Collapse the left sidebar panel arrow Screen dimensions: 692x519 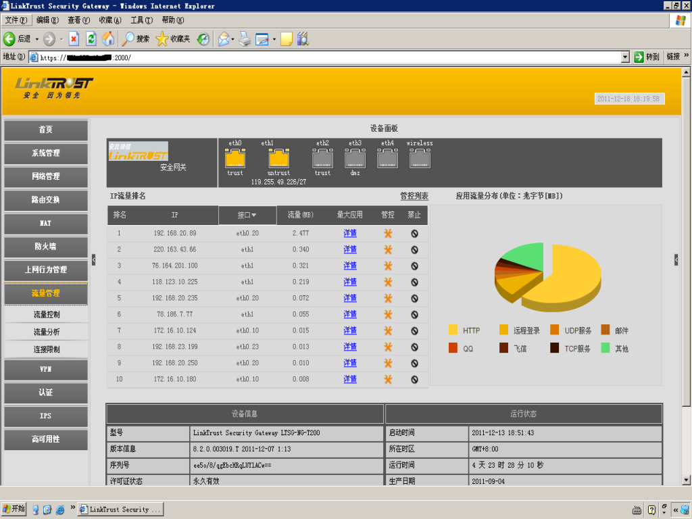click(x=93, y=259)
